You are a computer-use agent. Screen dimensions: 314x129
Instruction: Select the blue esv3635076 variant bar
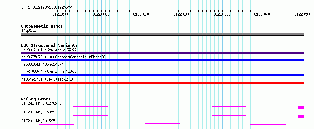[162, 60]
